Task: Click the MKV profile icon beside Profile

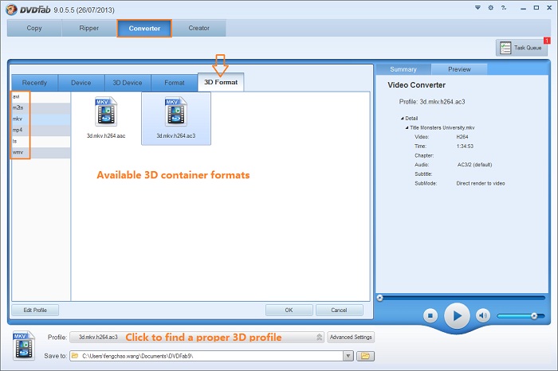Action: [24, 346]
